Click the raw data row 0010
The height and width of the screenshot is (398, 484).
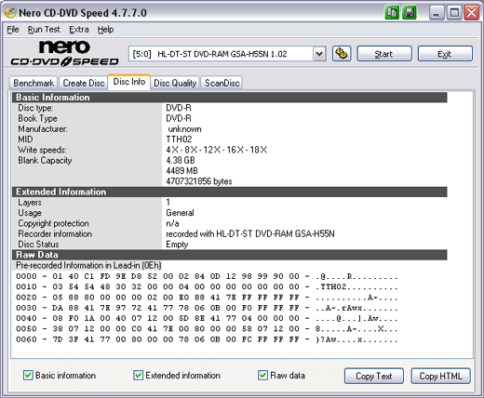point(207,286)
